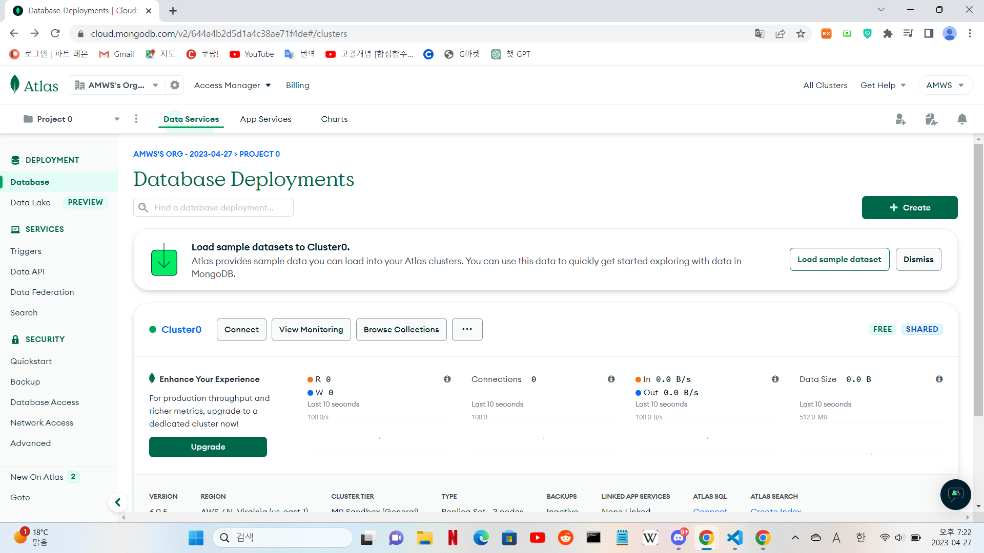Open Cluster0 more options ellipsis button

[x=467, y=329]
